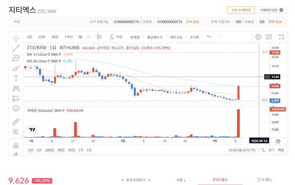Image resolution: width=295 pixels, height=185 pixels.
Task: Select the crosshair cursor tool
Action: pos(16,38)
